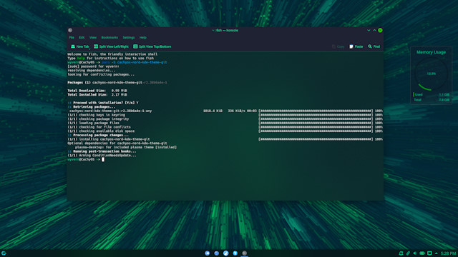Screen dimensions: 458x257
Task: Open the View menu
Action: 93,38
